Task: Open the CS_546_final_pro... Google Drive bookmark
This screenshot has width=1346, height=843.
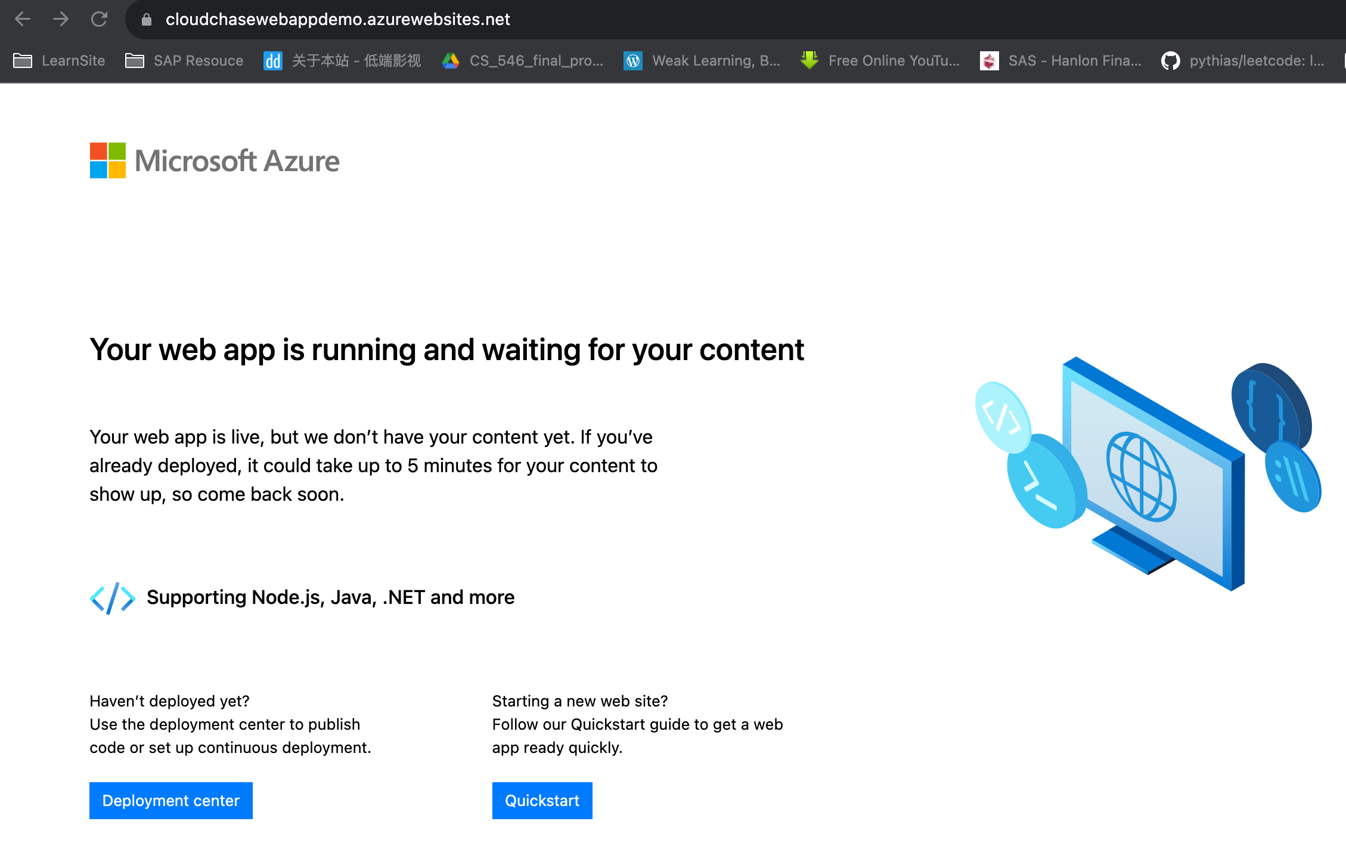Action: [522, 61]
